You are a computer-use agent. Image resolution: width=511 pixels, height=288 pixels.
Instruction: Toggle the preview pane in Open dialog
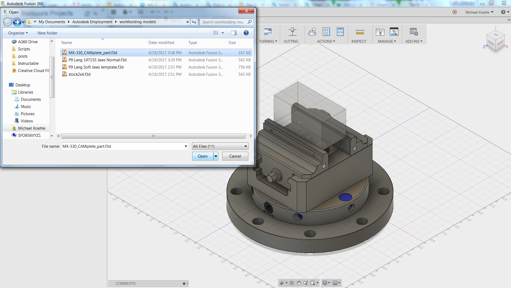pyautogui.click(x=234, y=33)
